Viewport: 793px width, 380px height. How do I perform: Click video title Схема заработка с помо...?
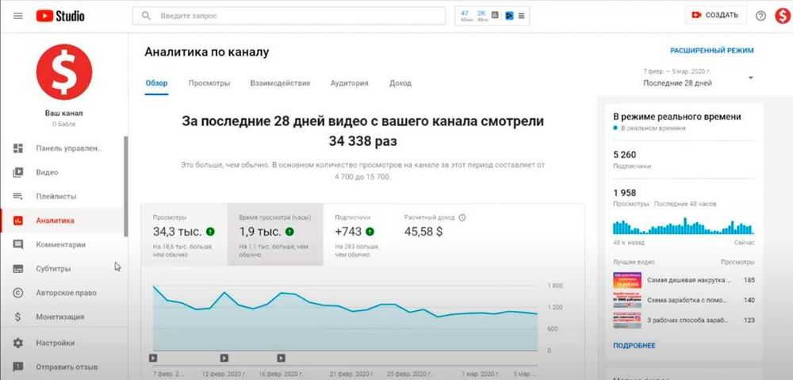(689, 300)
